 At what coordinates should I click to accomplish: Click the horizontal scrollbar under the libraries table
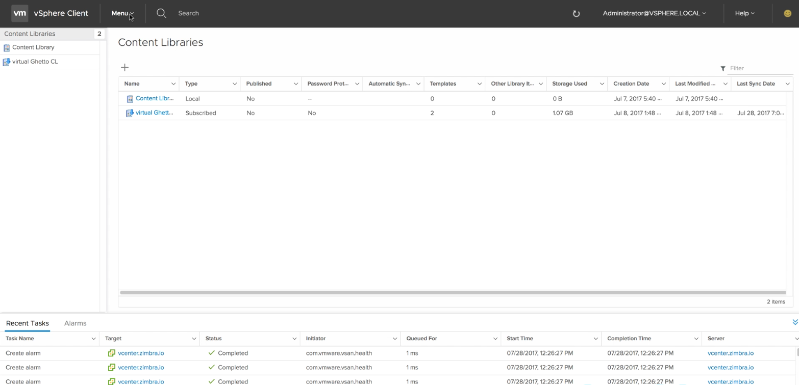pos(452,293)
